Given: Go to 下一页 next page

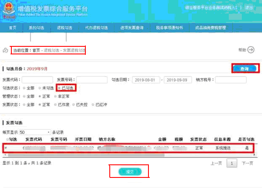Looking at the screenshot, I should click(247, 163).
